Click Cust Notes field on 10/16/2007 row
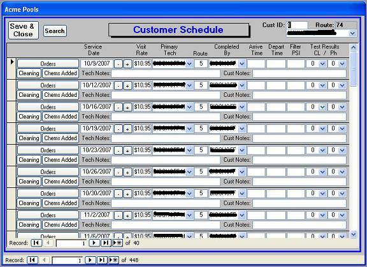367x267 pixels. [x=299, y=117]
